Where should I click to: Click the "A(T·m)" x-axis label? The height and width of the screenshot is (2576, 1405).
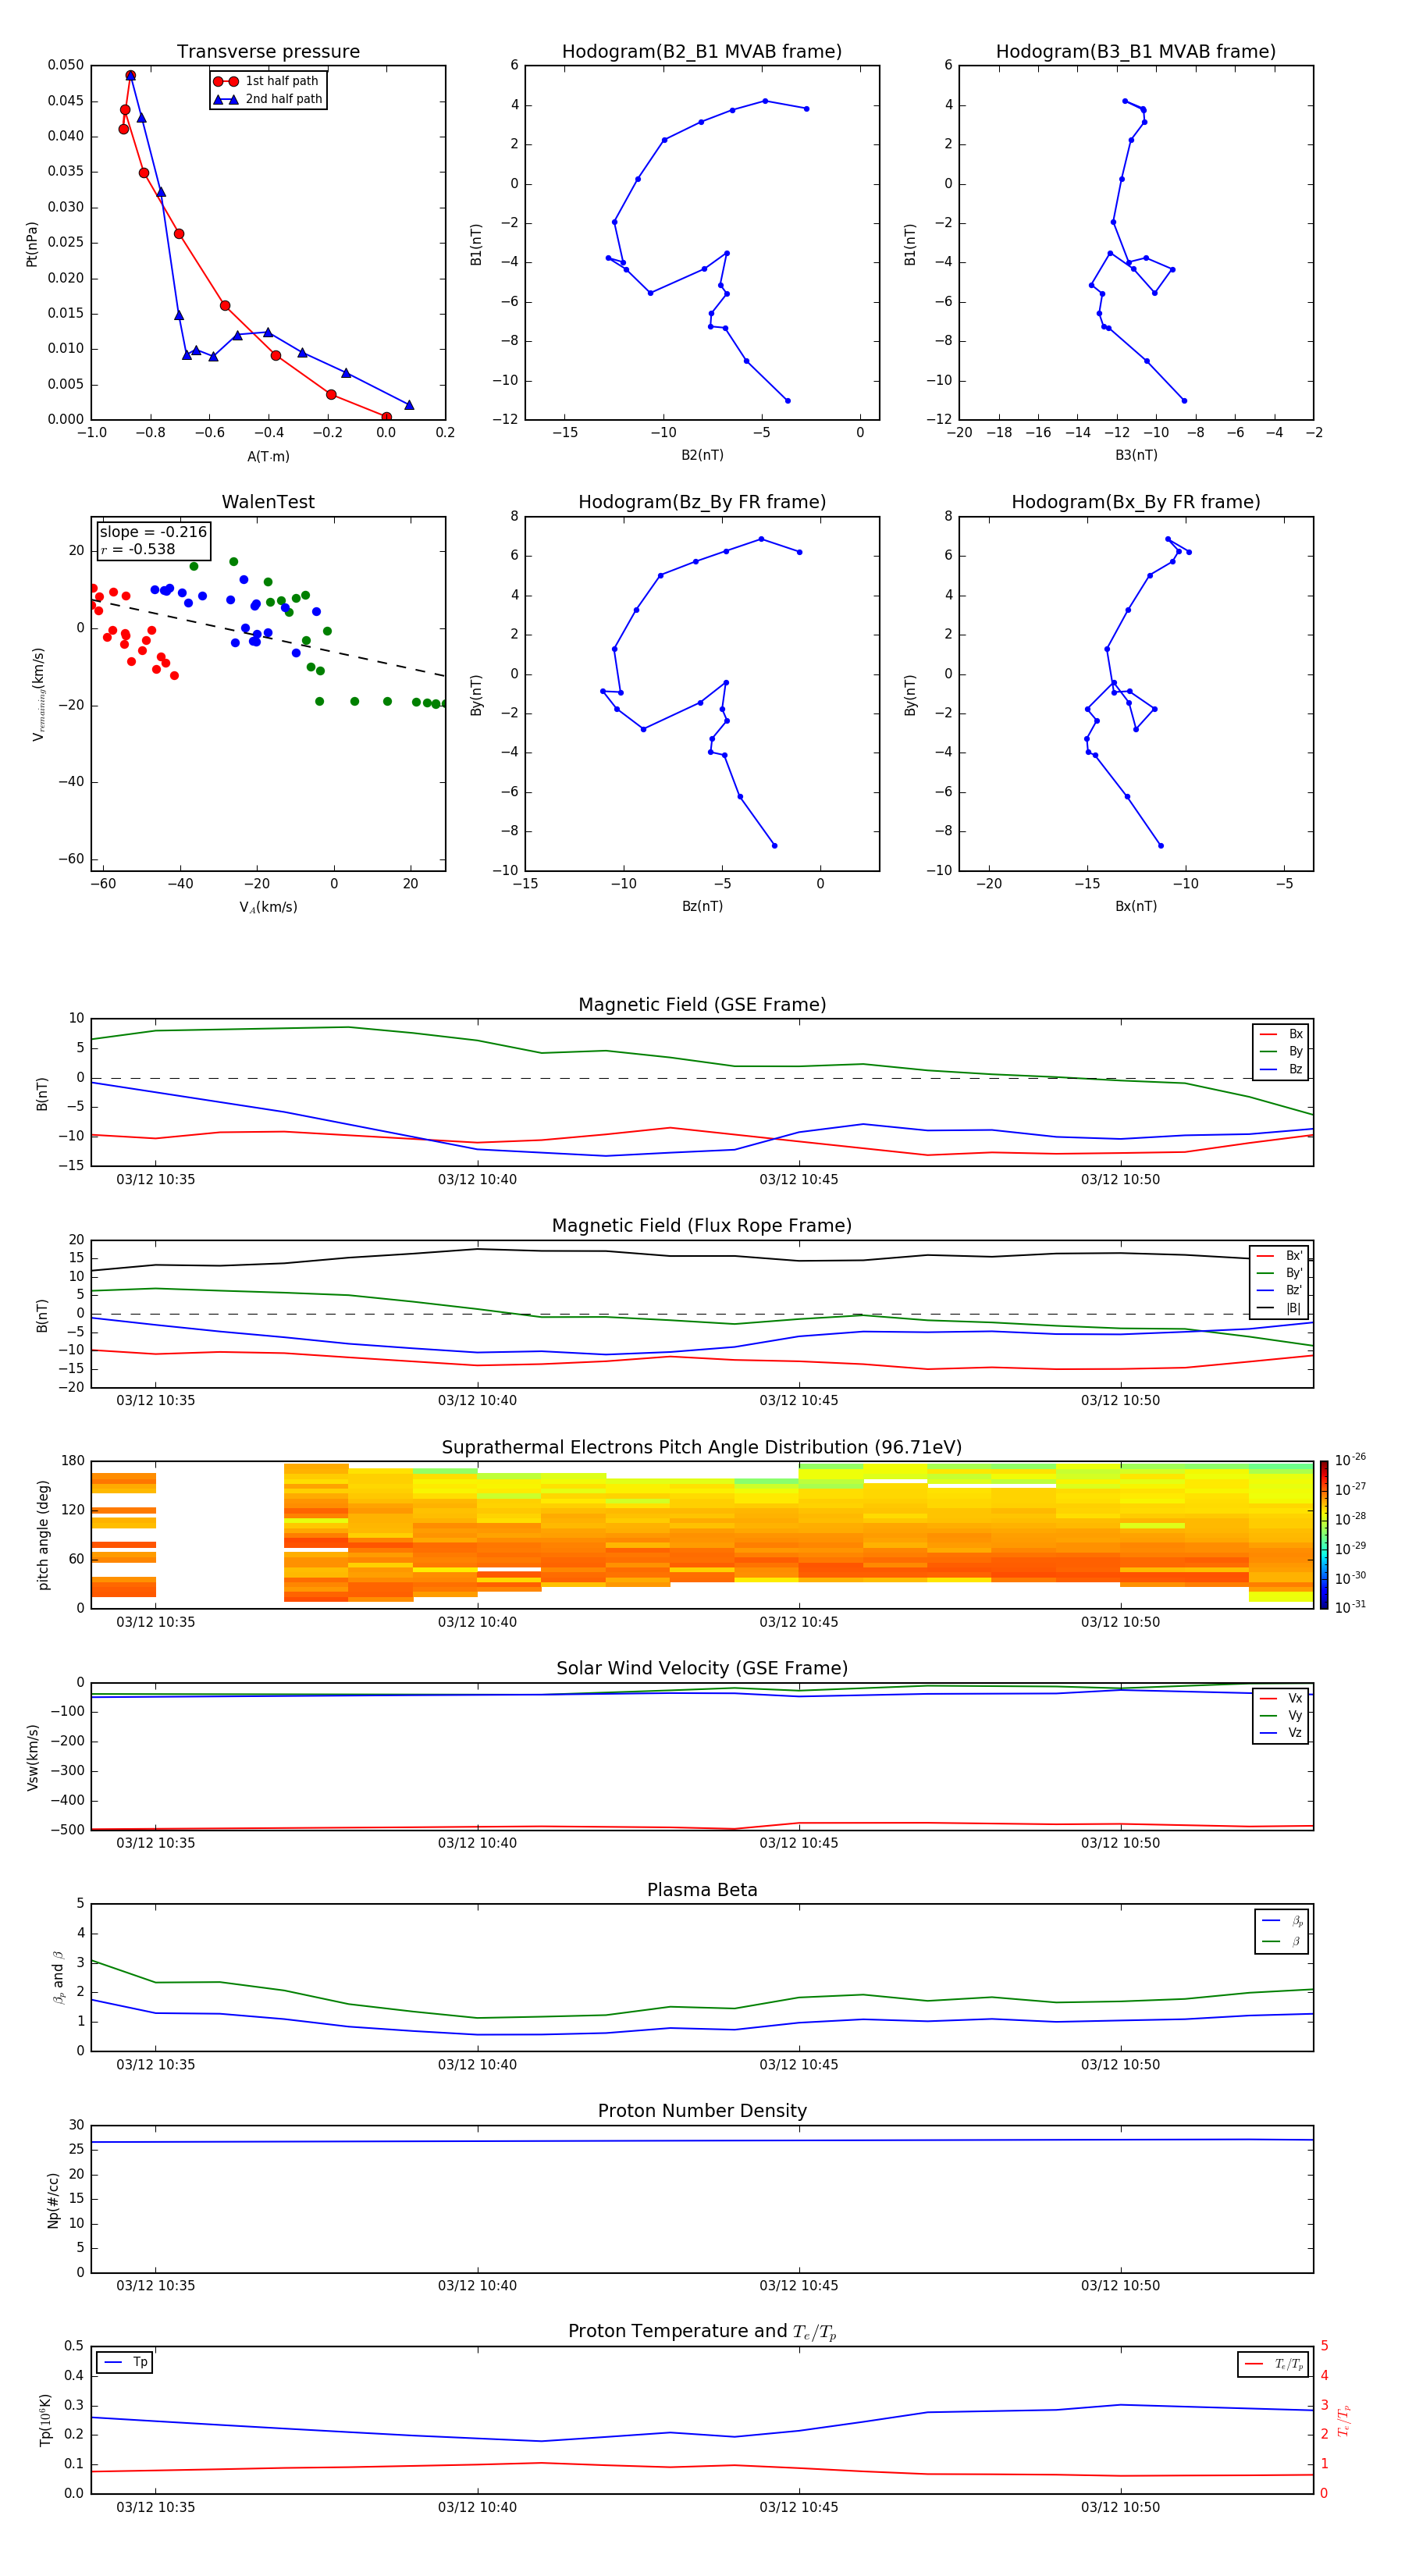268,457
